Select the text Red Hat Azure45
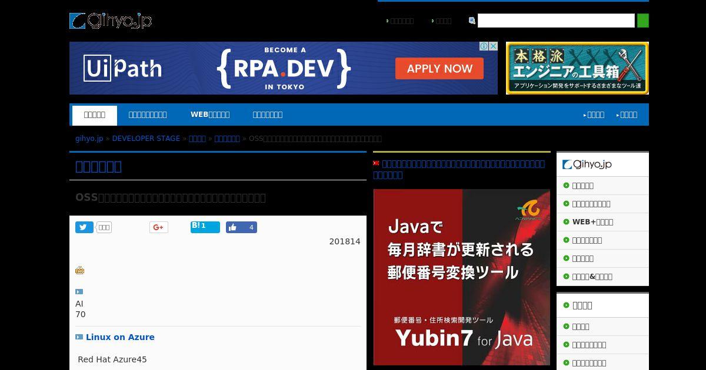This screenshot has height=370, width=706. (112, 359)
